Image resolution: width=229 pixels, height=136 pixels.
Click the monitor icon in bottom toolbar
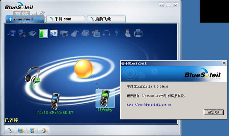[21, 130]
